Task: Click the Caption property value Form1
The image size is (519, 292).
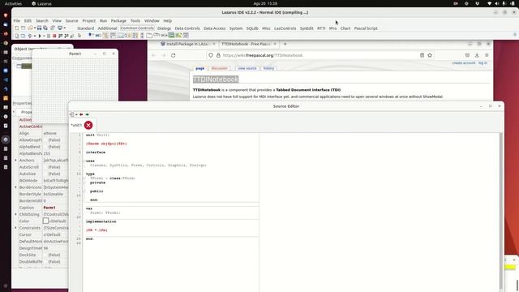Action: pos(49,208)
